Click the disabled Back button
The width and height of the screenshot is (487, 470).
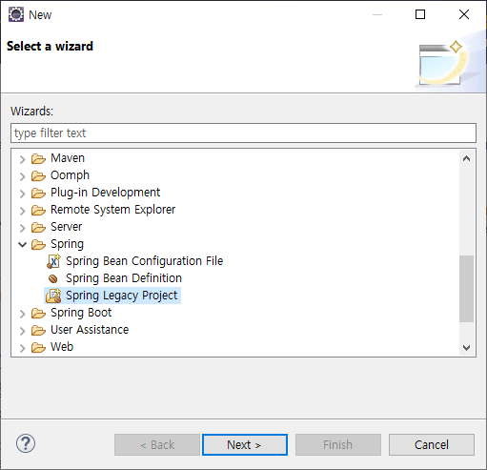coord(157,444)
